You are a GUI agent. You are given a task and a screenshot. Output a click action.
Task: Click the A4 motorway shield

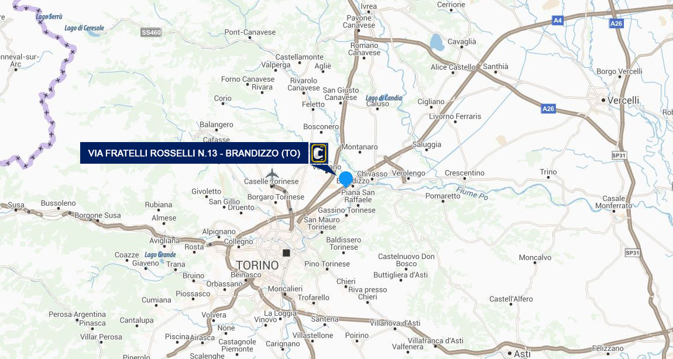pyautogui.click(x=558, y=20)
